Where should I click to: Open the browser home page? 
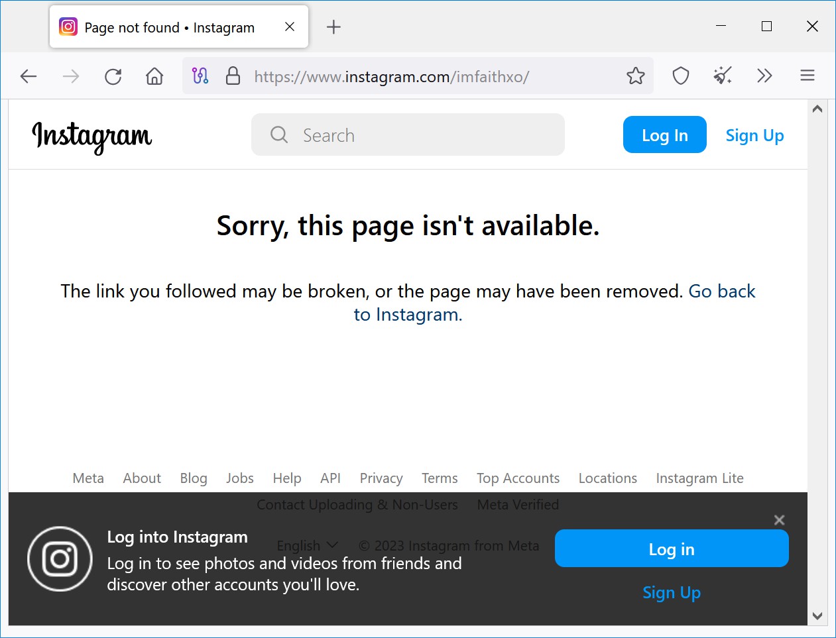pyautogui.click(x=154, y=76)
